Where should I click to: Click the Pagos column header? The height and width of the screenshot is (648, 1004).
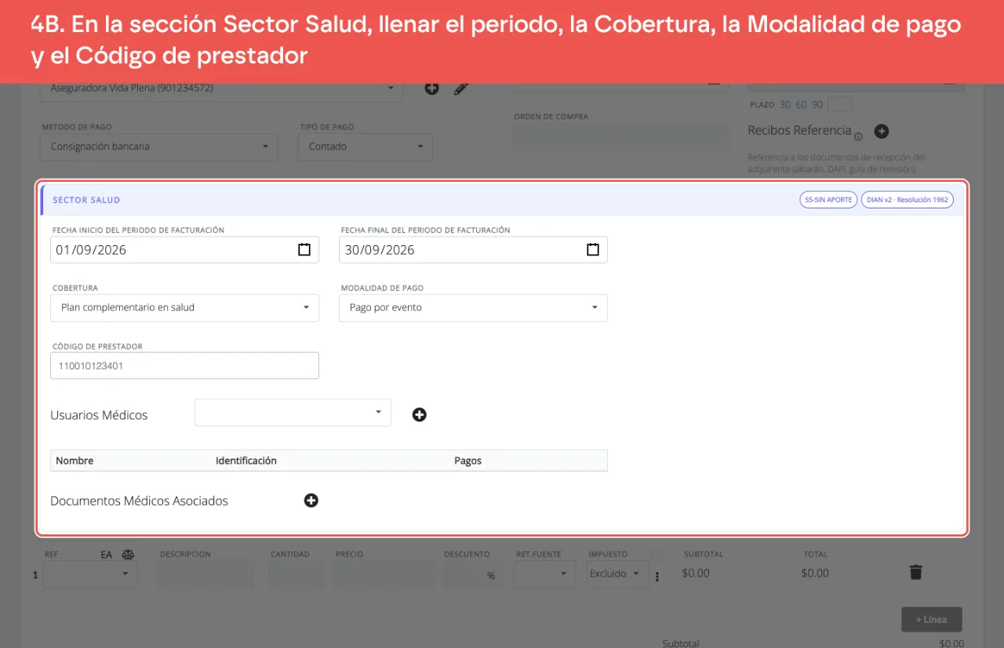(x=467, y=461)
